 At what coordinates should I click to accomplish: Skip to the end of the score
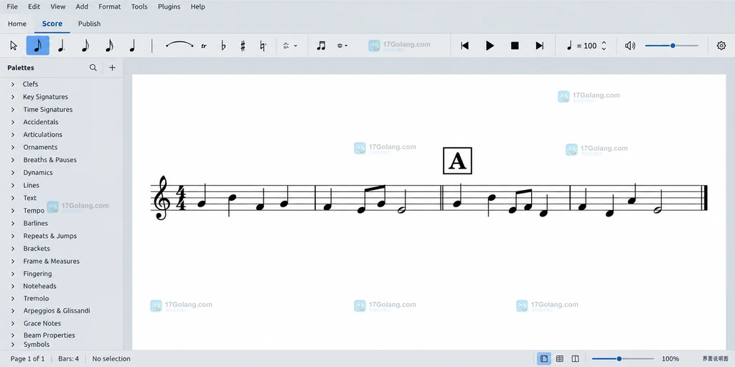[540, 45]
